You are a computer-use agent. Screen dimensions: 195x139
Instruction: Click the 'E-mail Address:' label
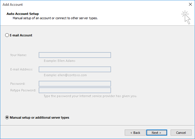(x=22, y=69)
